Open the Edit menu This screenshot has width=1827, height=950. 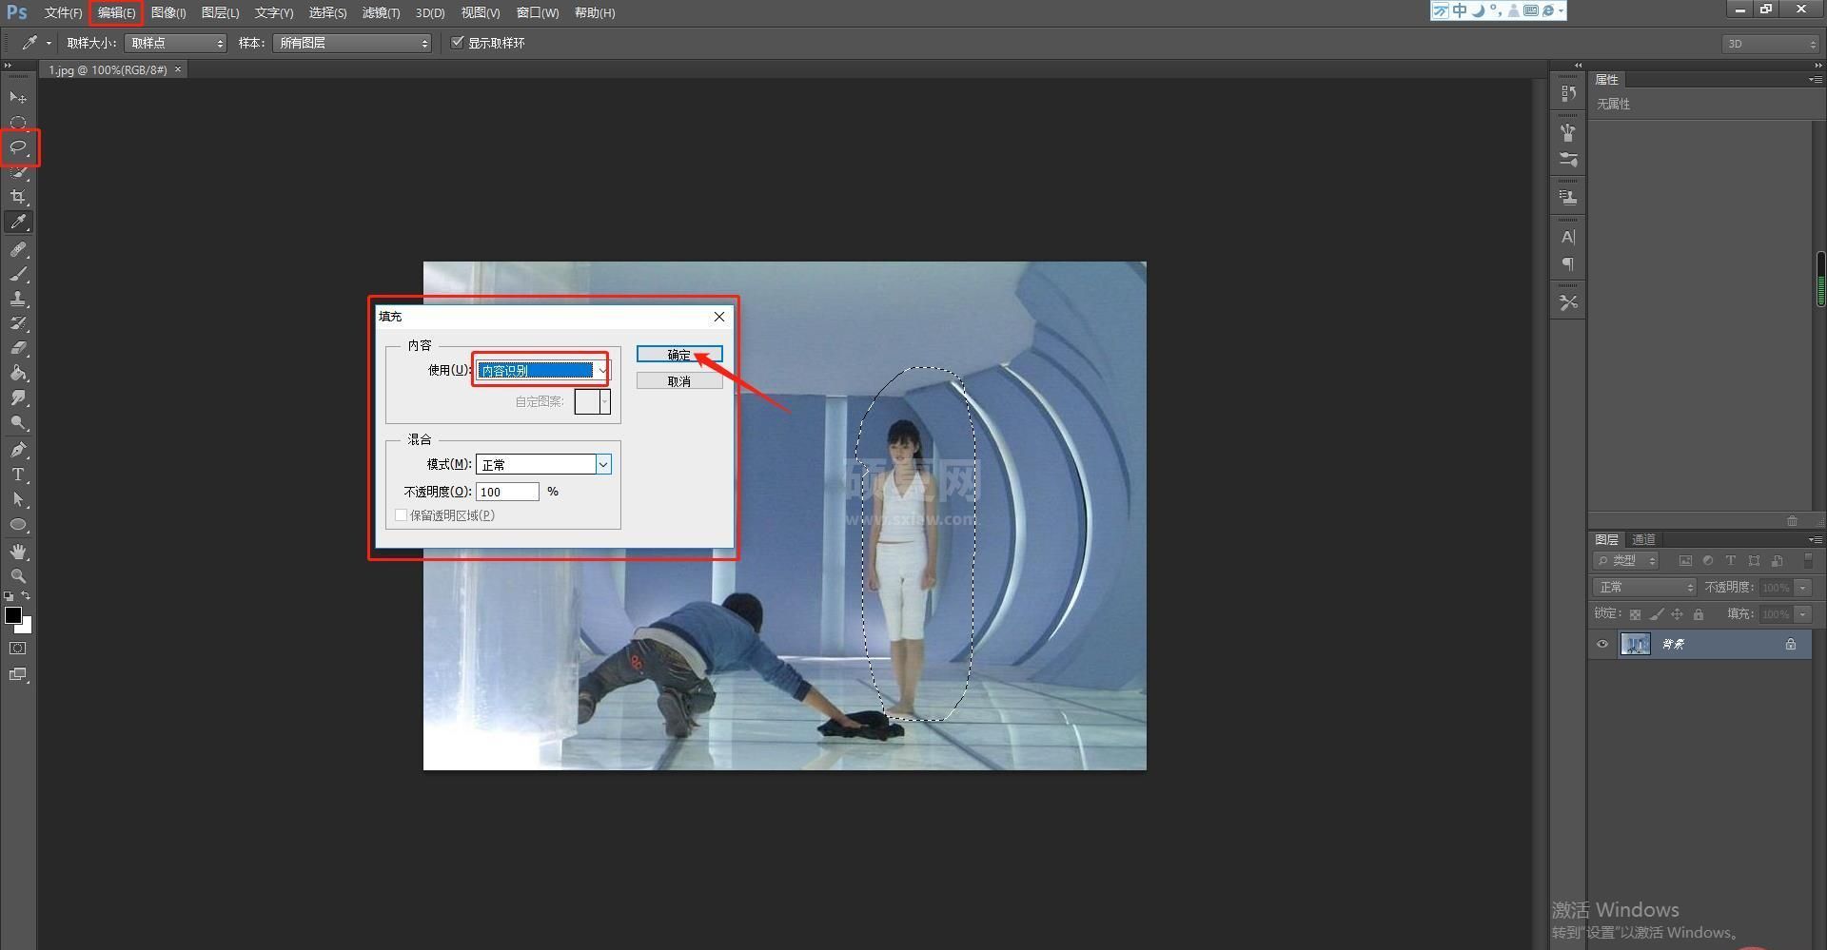[116, 12]
